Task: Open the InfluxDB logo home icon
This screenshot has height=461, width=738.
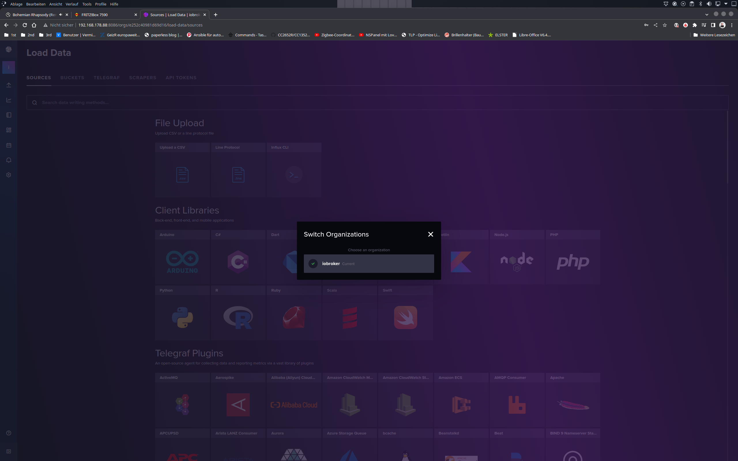Action: [x=9, y=49]
